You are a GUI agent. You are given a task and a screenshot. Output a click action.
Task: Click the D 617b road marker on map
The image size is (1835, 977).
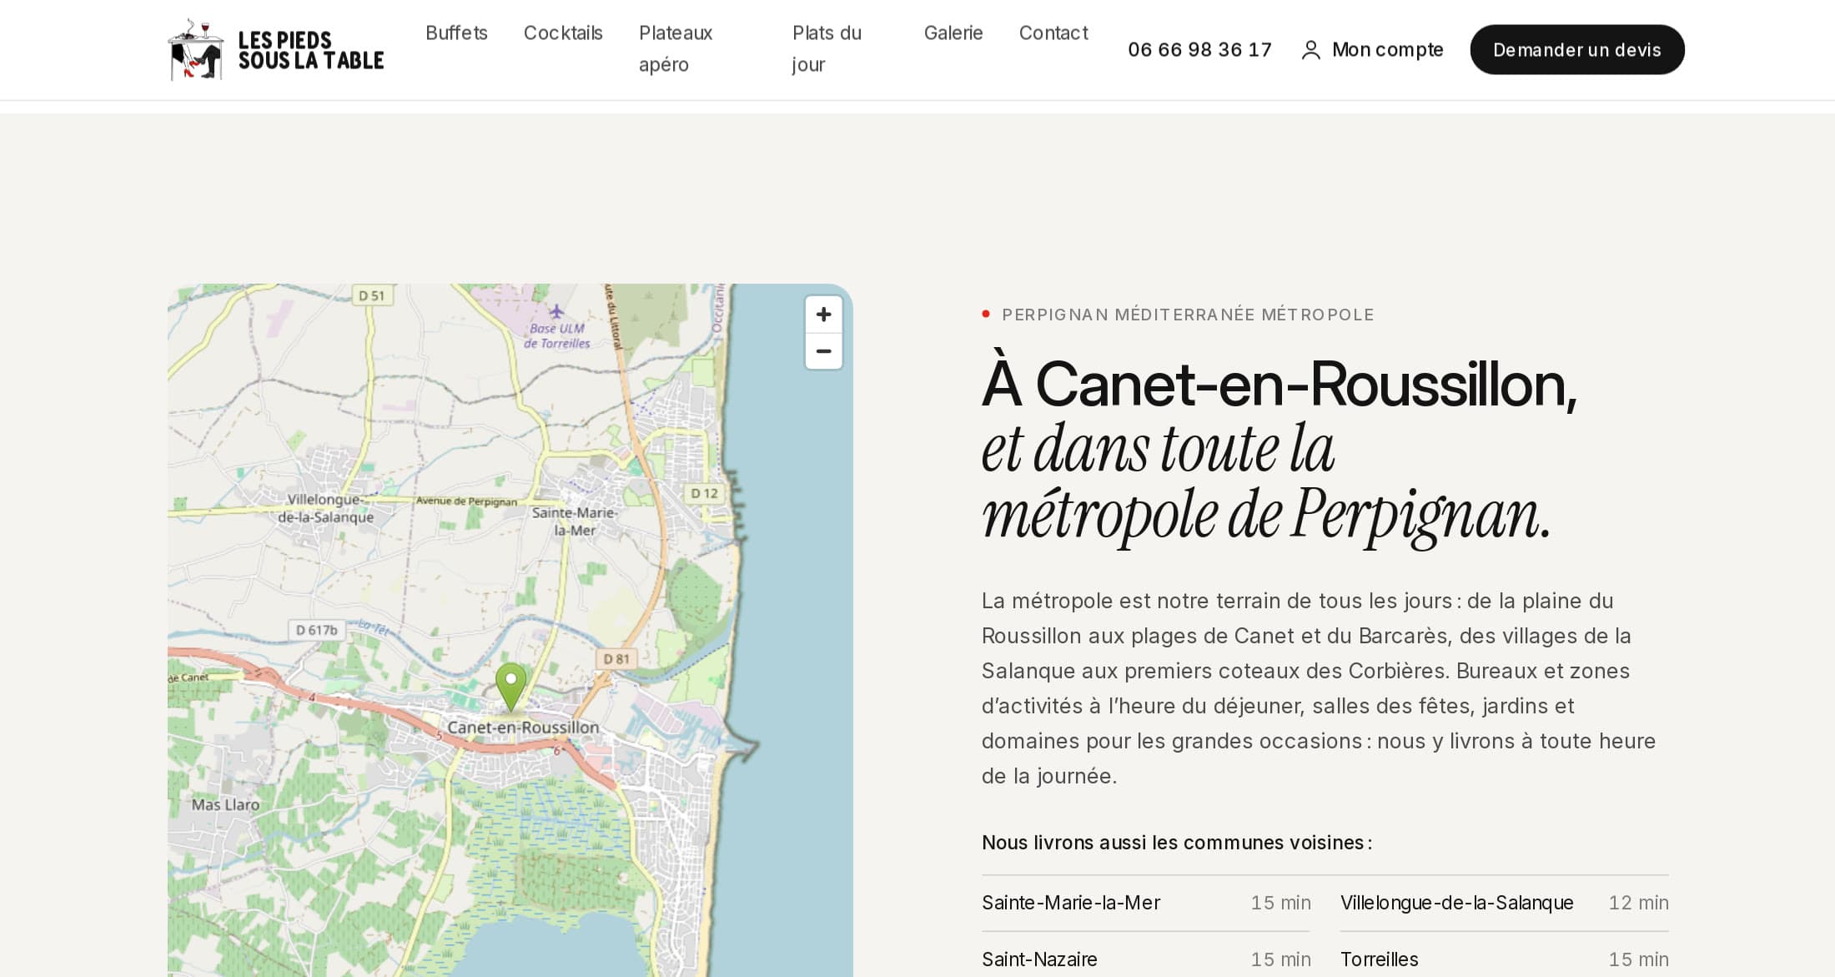317,630
